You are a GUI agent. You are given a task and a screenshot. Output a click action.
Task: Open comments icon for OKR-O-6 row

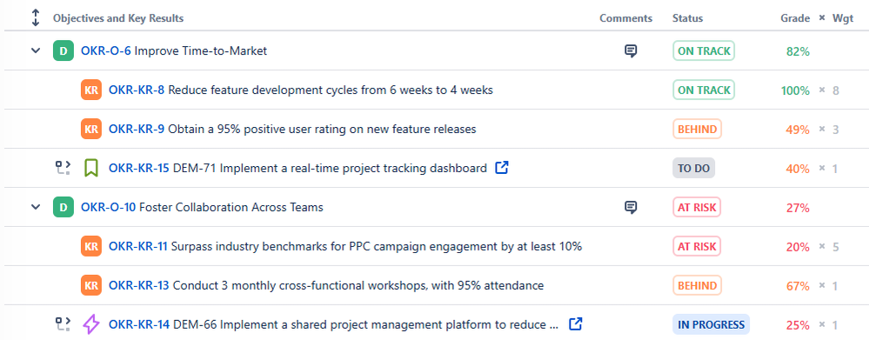pyautogui.click(x=630, y=51)
